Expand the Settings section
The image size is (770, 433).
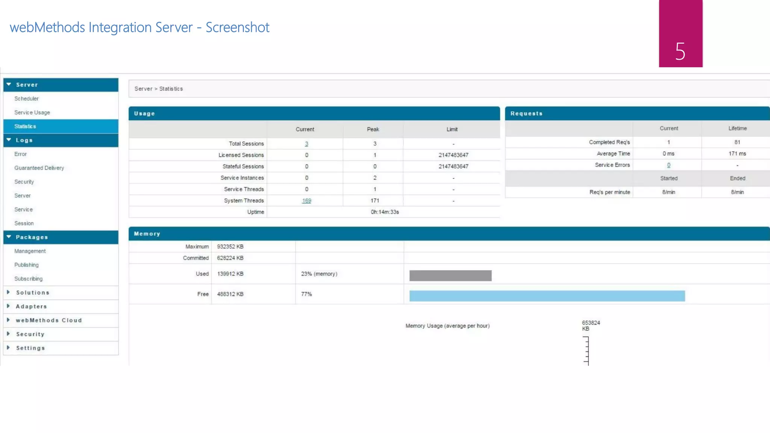coord(8,348)
